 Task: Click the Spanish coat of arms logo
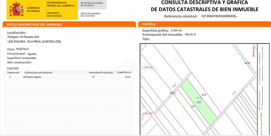click(x=16, y=9)
